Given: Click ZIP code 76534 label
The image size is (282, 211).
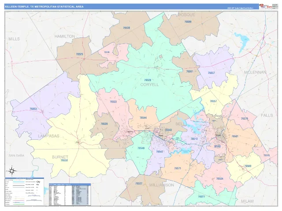Looking at the screenshot, I should [219, 179].
